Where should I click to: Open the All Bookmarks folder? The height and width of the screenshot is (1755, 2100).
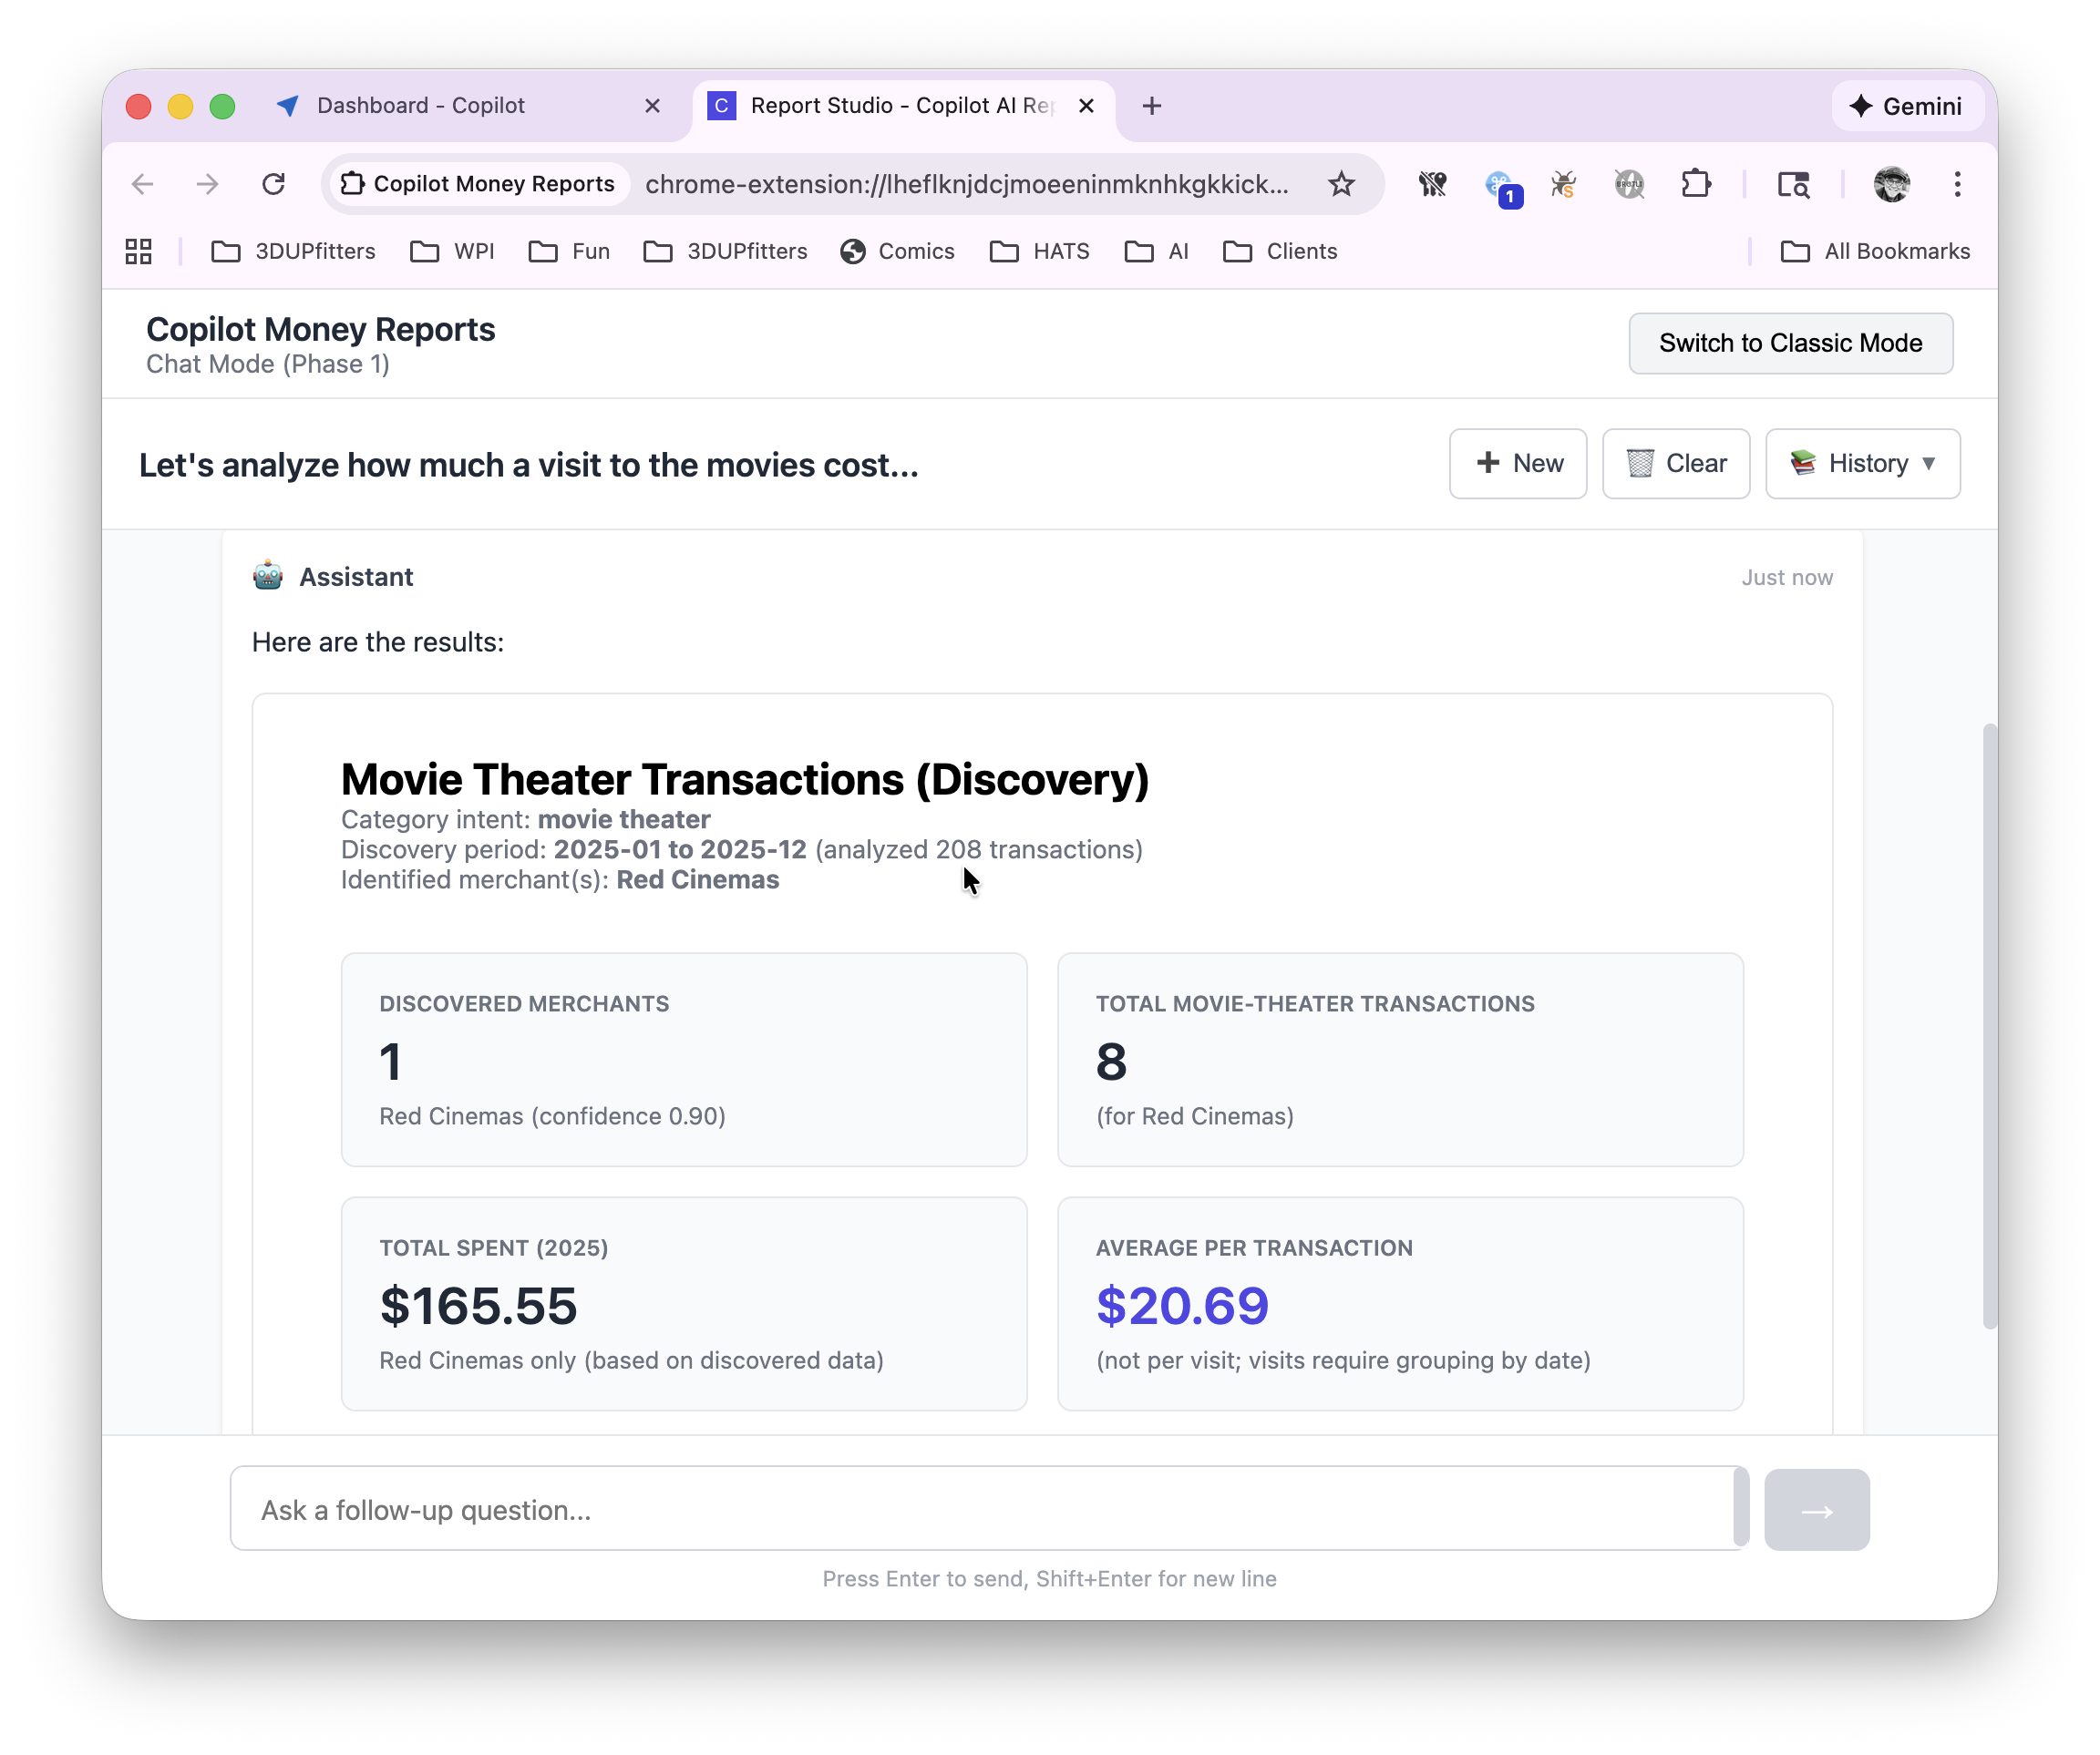(1875, 251)
